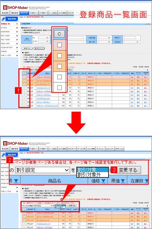Sort by 原価 triangle in enlarged header

(123, 181)
